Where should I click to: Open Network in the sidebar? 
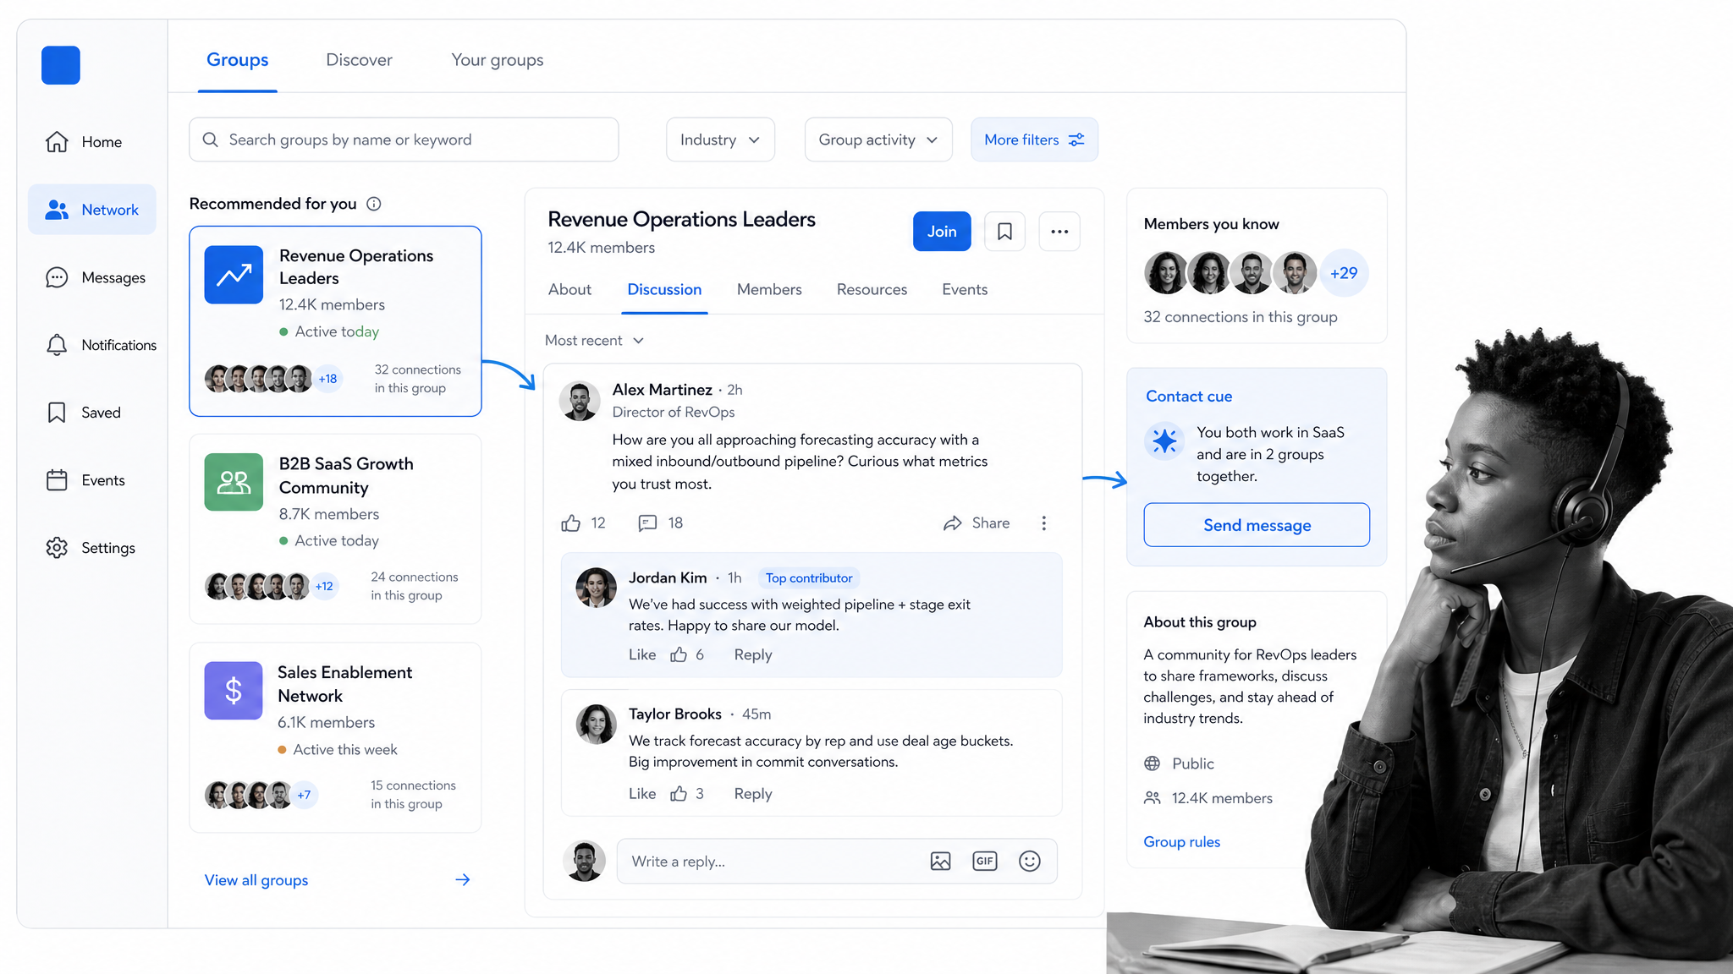tap(92, 210)
